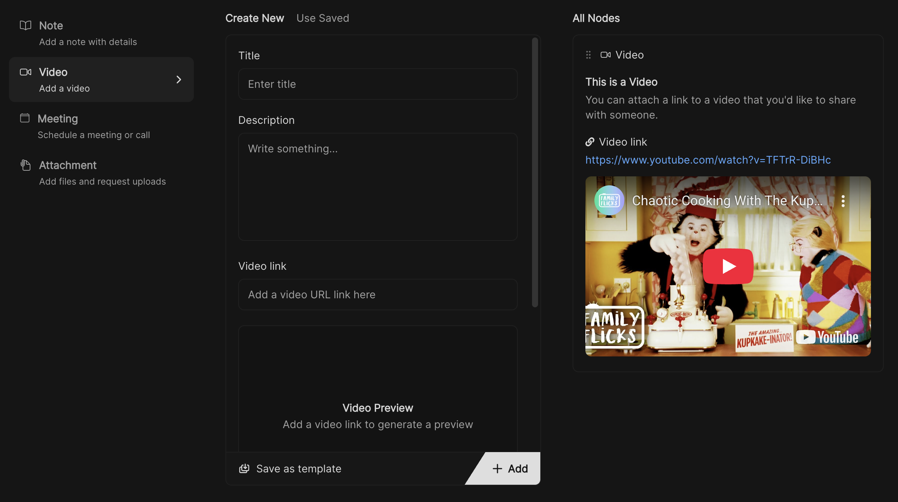Click the Save as template icon
The image size is (898, 502).
(x=244, y=469)
